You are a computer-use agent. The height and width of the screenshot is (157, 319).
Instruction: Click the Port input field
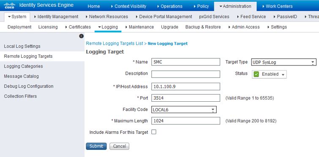185,98
